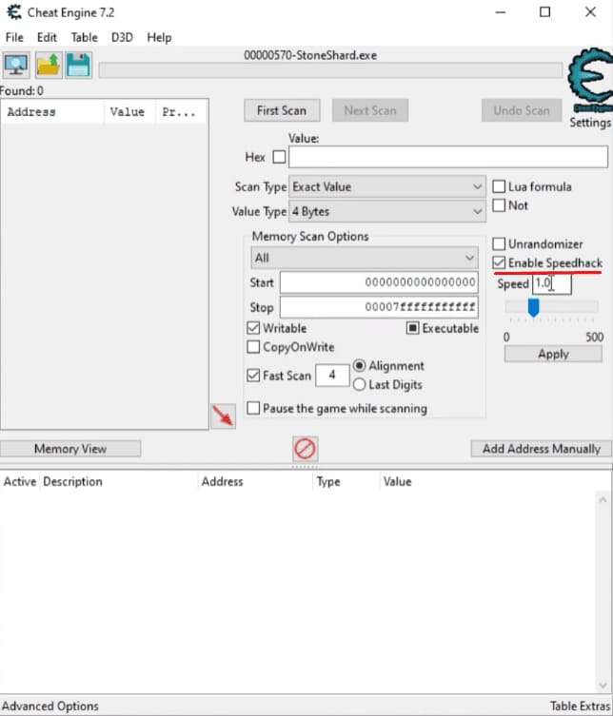The image size is (613, 716).
Task: Click the scan Value input field
Action: [448, 157]
